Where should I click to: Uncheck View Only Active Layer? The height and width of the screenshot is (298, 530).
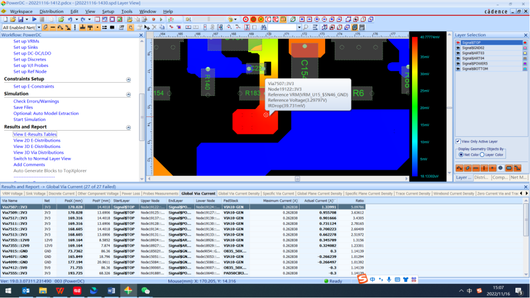pyautogui.click(x=458, y=141)
